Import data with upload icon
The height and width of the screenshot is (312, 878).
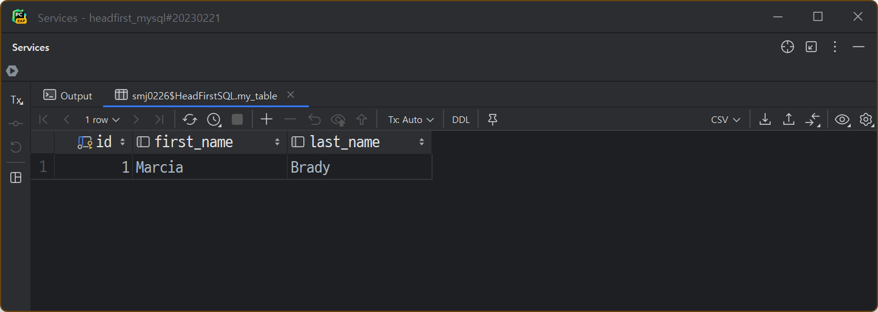click(788, 119)
